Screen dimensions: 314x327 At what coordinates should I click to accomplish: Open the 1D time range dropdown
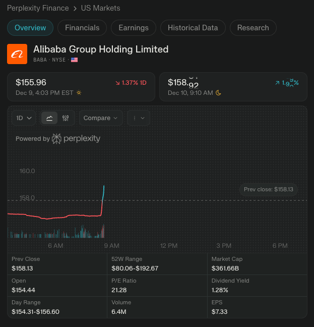(24, 118)
